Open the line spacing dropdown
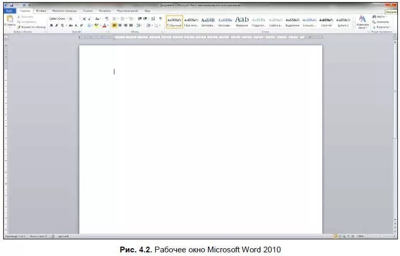The image size is (400, 256). pyautogui.click(x=139, y=25)
